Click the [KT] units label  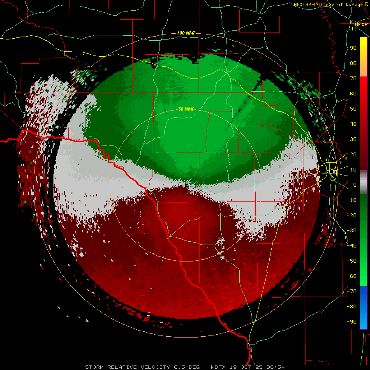(x=351, y=28)
